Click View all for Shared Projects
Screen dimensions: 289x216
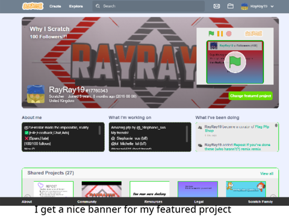[x=267, y=173]
